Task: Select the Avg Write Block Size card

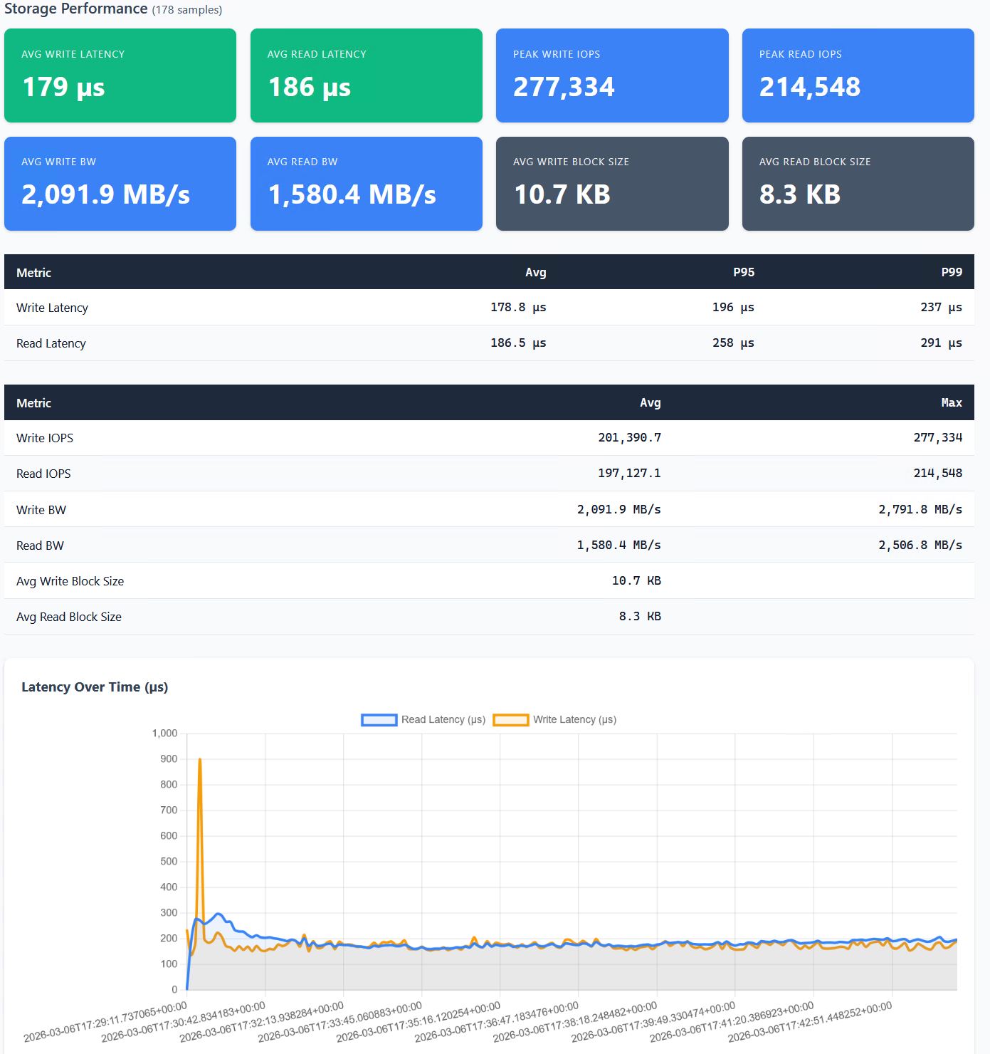Action: tap(612, 184)
